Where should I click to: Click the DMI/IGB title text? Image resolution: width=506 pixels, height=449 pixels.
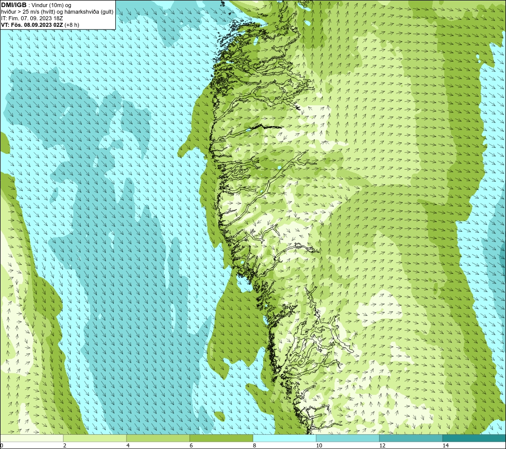14,5
